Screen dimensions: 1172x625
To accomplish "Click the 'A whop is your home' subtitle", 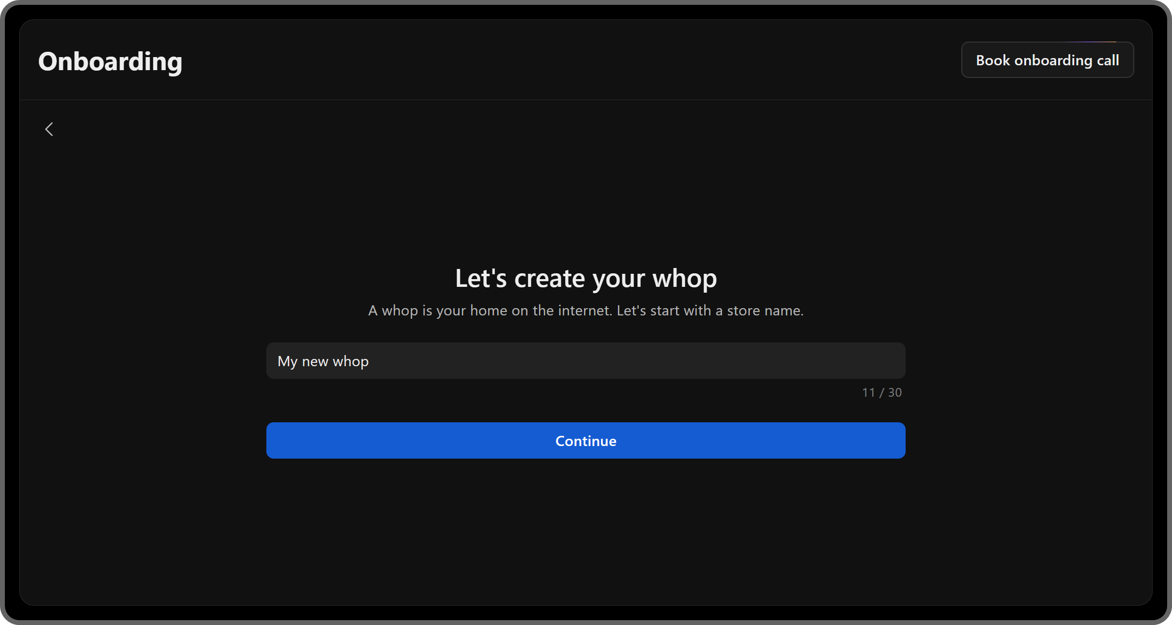I will 586,311.
